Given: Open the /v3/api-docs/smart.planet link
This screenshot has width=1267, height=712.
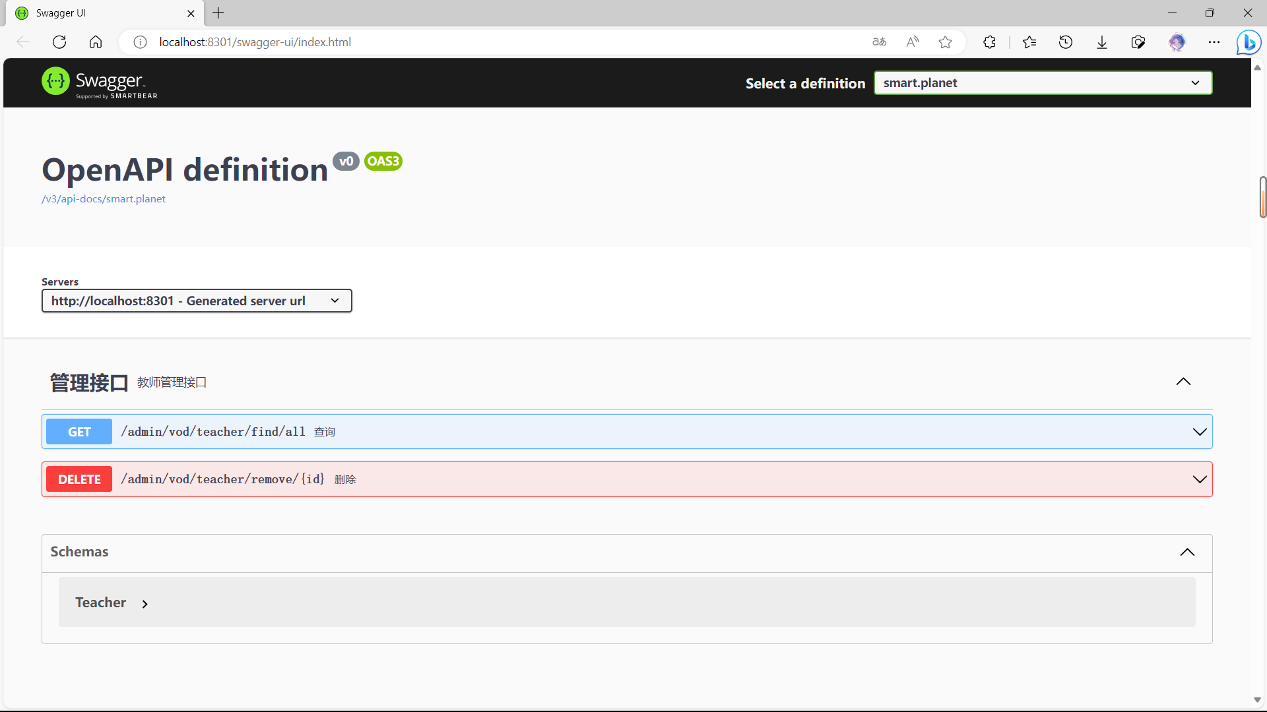Looking at the screenshot, I should click(104, 199).
